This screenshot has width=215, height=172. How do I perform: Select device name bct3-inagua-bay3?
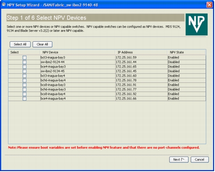(x=53, y=57)
